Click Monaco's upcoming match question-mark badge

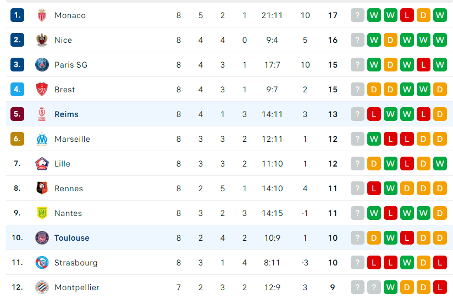point(357,15)
